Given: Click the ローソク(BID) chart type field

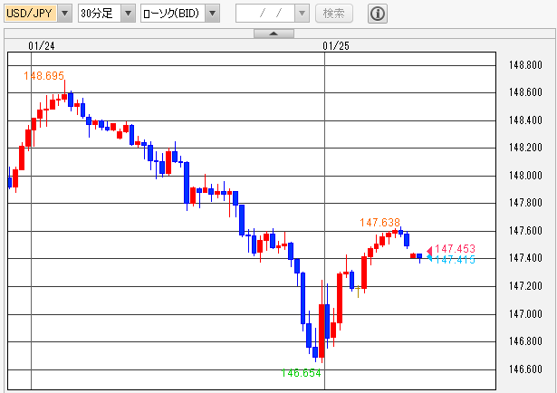Looking at the screenshot, I should click(x=173, y=14).
